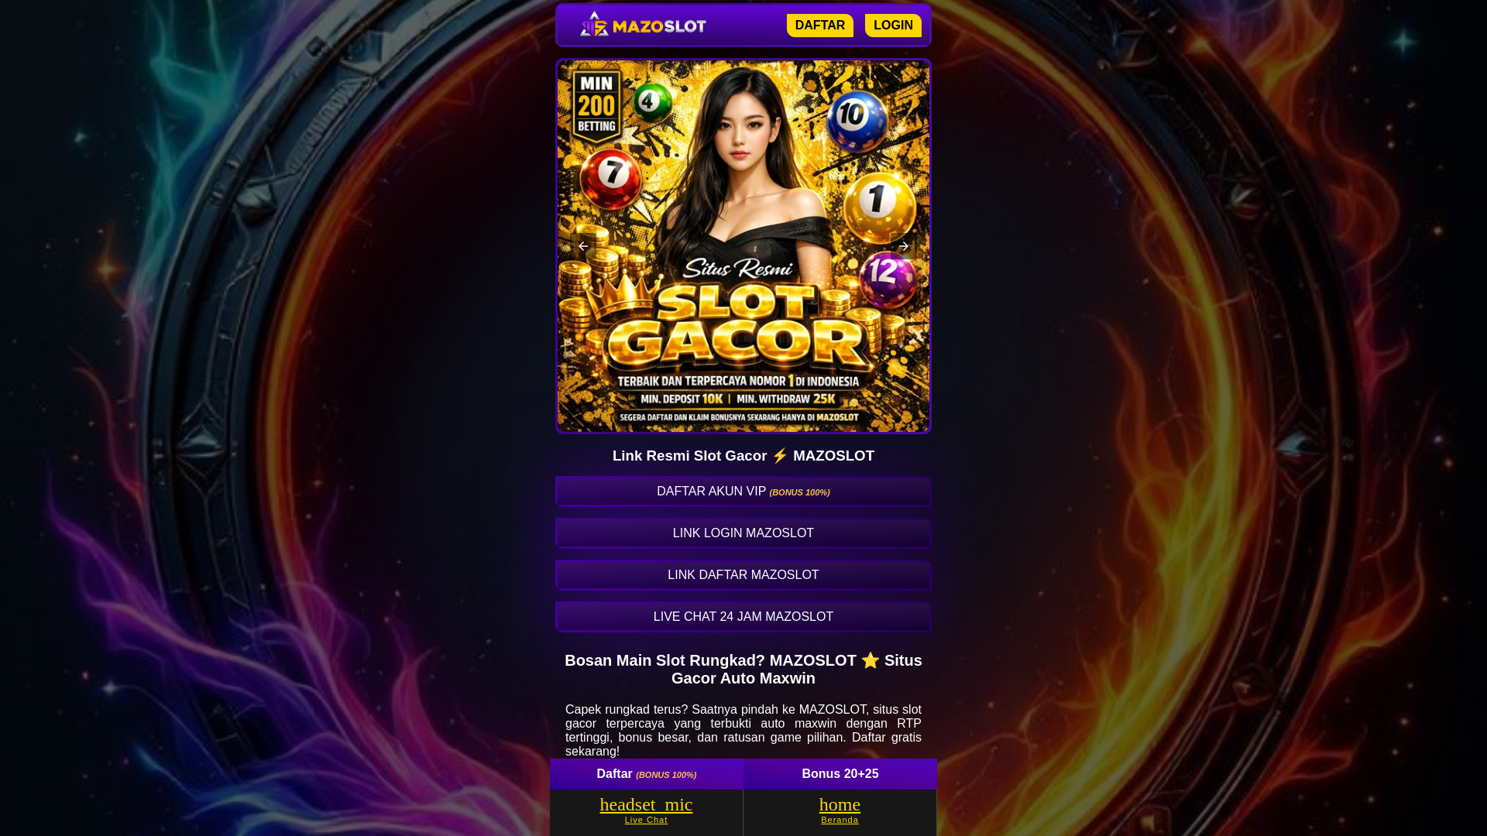Click the DAFTAR button in the header

tap(819, 26)
